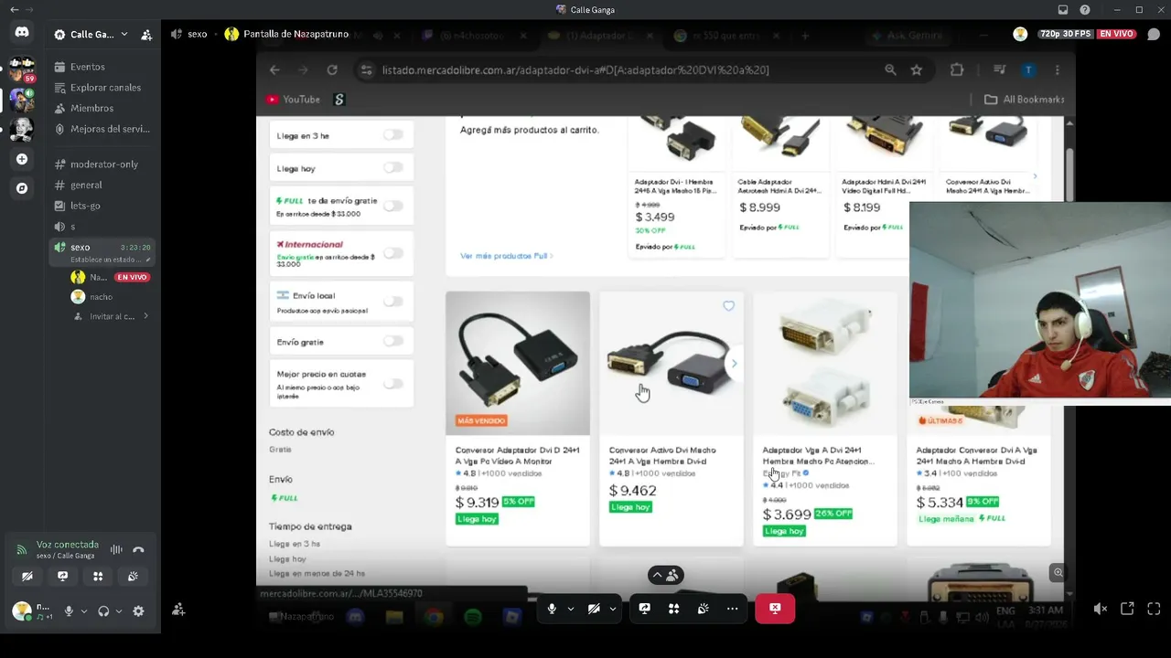Disconnect using the hang-up icon in voice panel
This screenshot has width=1171, height=658.
tap(138, 549)
